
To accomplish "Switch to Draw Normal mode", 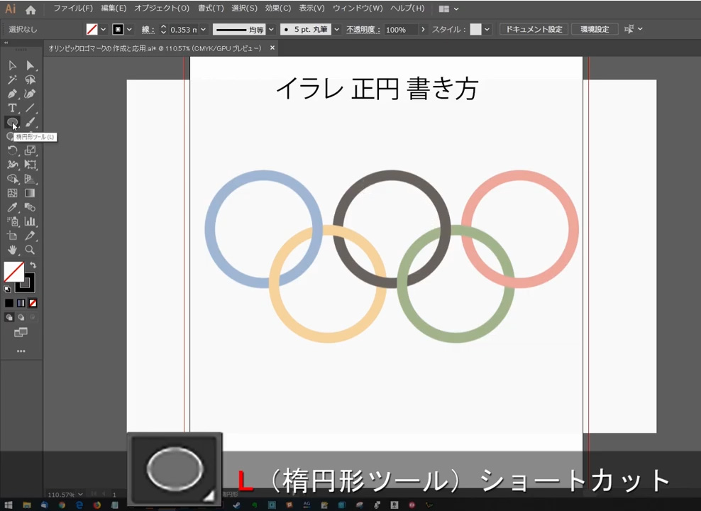I will (x=9, y=317).
